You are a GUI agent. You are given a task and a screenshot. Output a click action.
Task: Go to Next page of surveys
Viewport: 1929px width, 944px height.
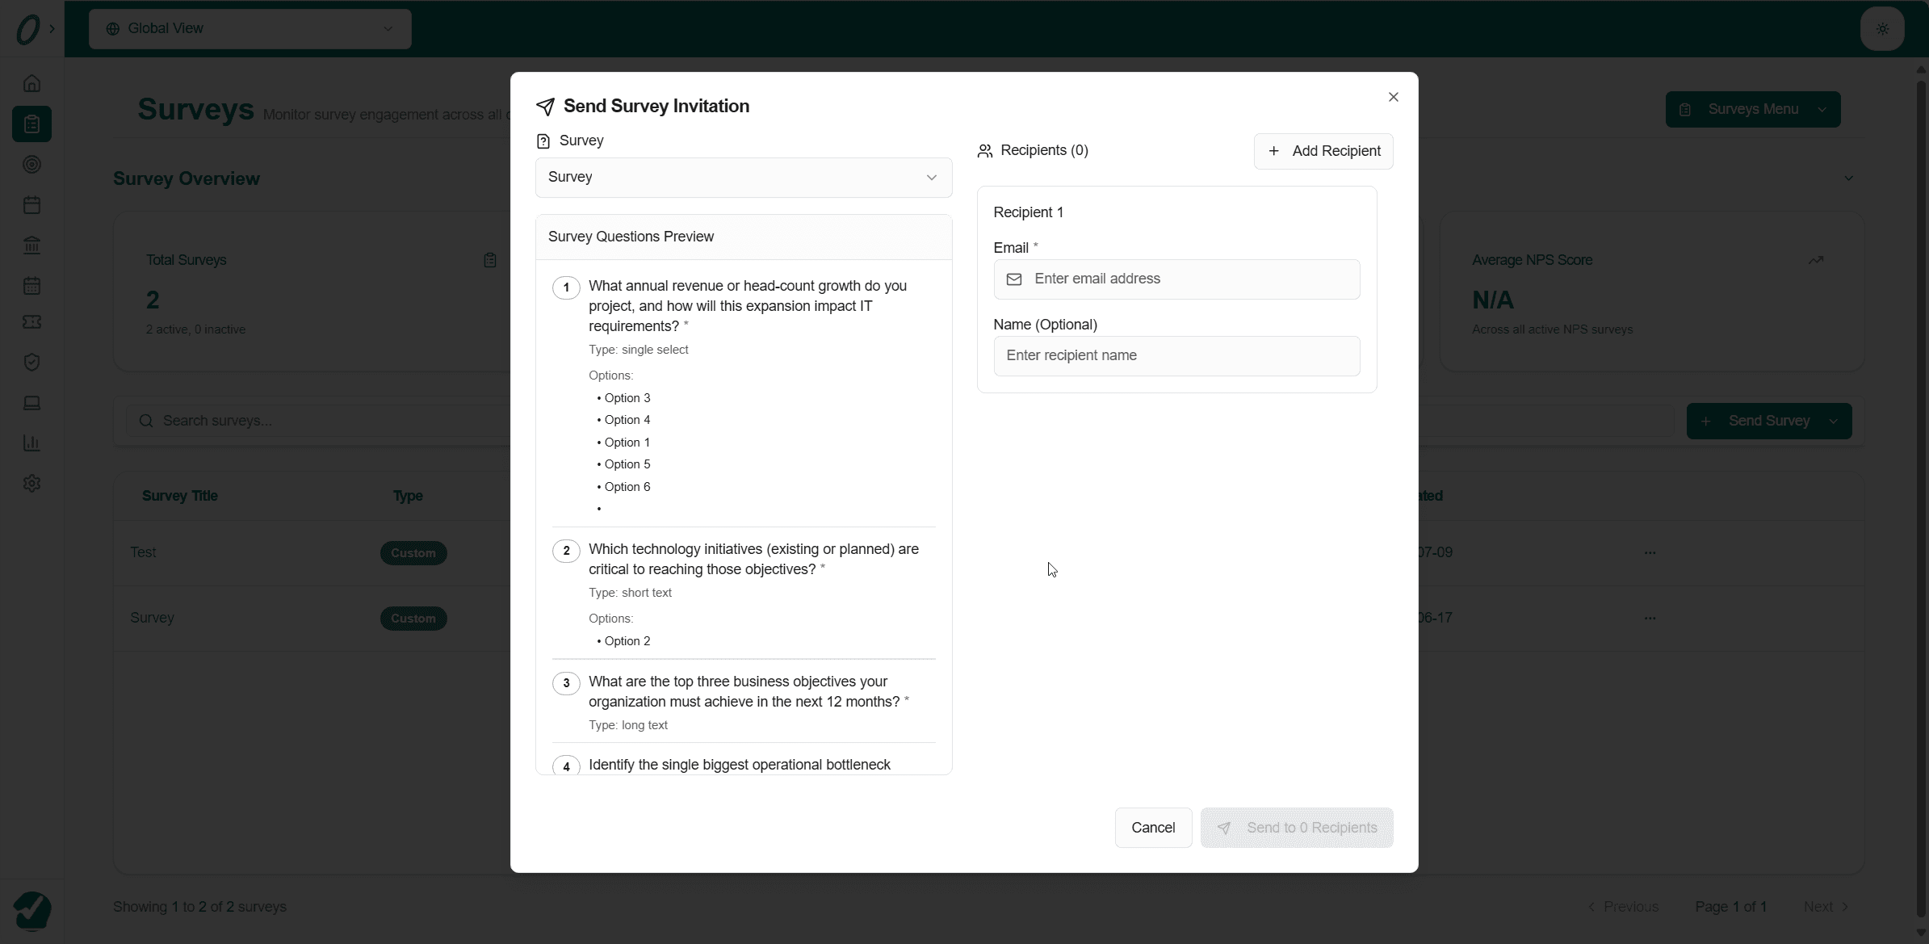(x=1825, y=906)
